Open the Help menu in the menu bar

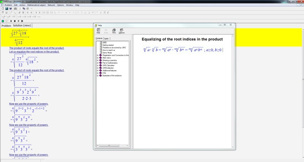coord(77,5)
